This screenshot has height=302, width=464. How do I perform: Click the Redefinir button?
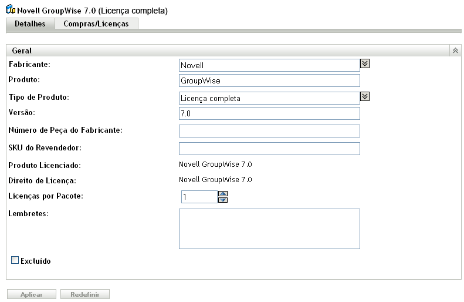pos(84,294)
